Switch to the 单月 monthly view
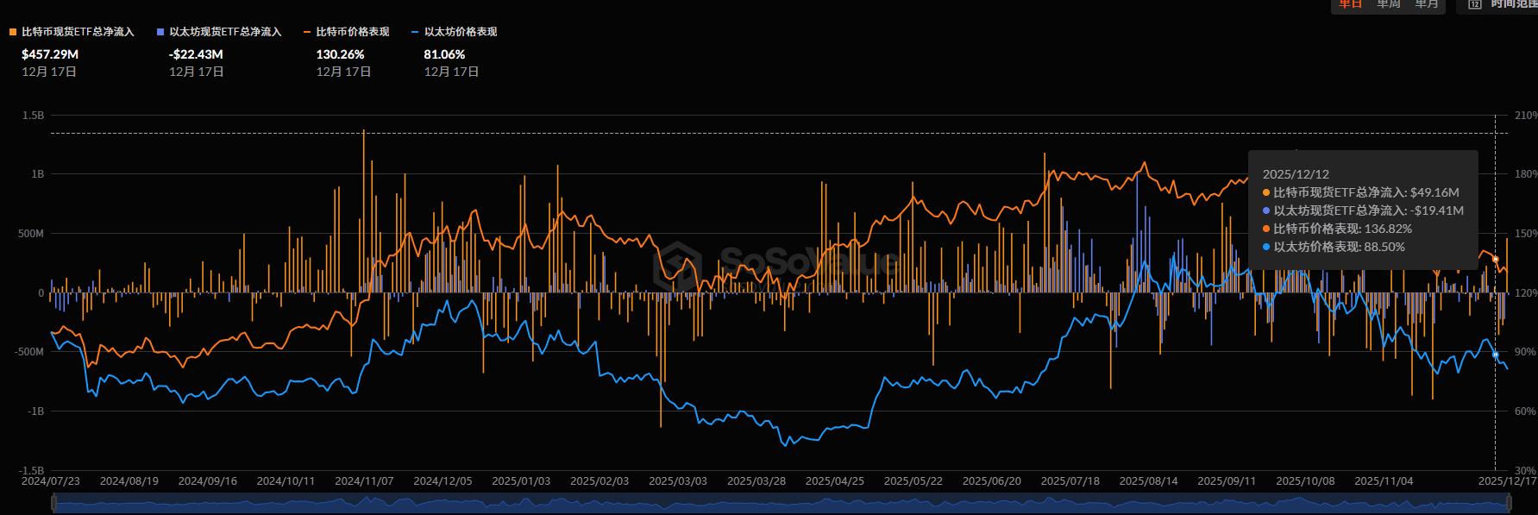Screen dimensions: 1538x515 click(x=1427, y=4)
